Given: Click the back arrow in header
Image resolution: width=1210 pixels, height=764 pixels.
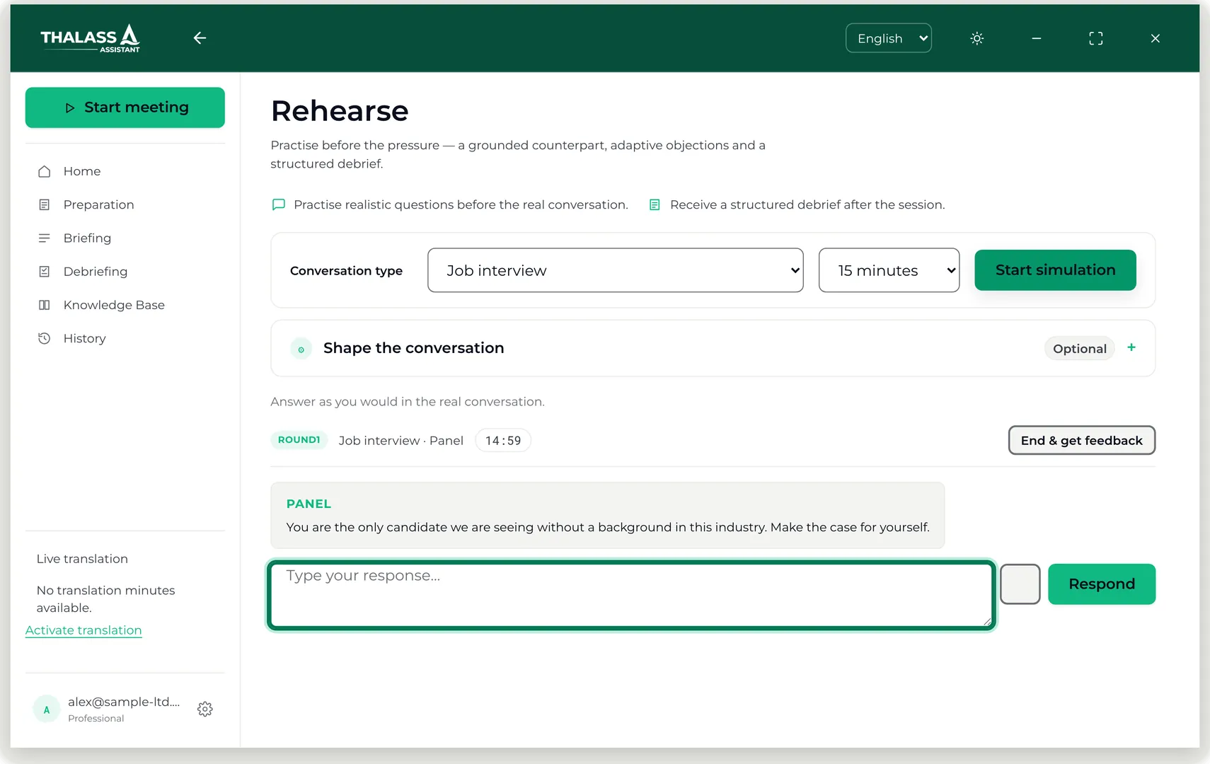Looking at the screenshot, I should click(200, 38).
